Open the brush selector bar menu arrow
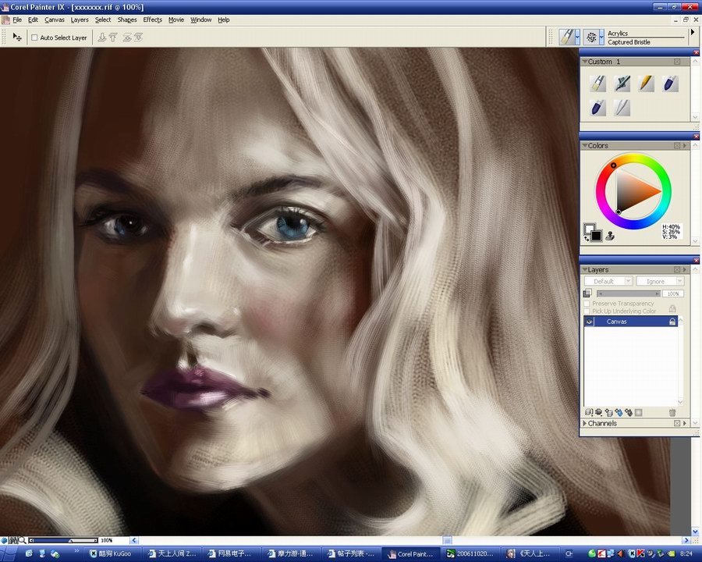702x562 pixels. click(x=693, y=32)
